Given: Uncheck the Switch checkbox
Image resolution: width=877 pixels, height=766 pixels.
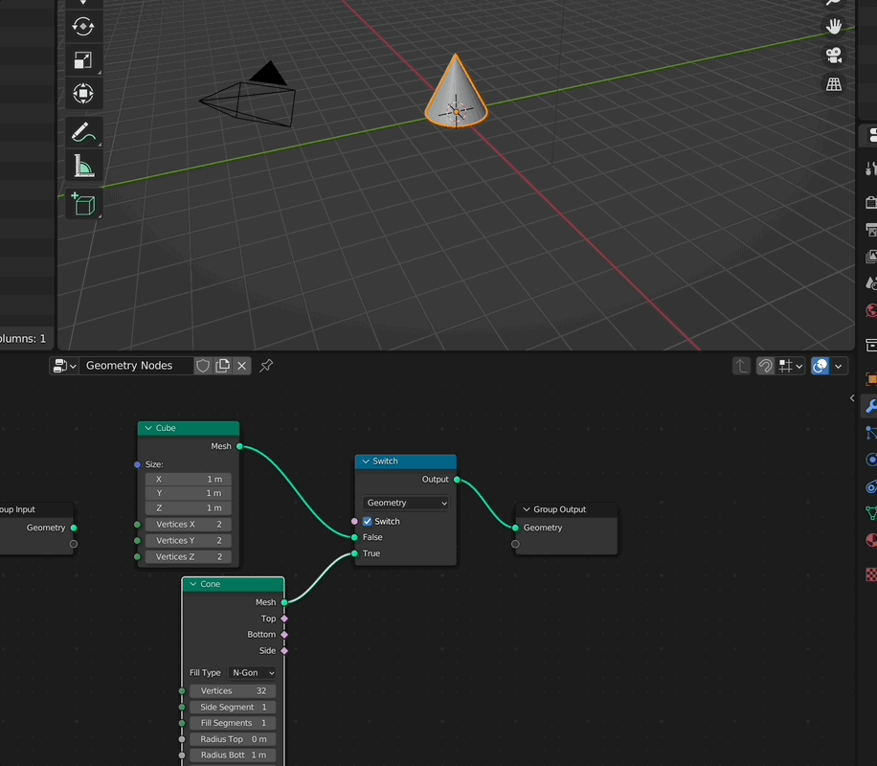Looking at the screenshot, I should pos(368,522).
